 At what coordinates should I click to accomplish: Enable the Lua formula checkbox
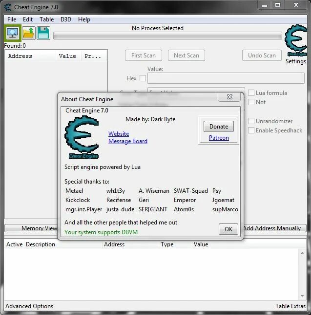(251, 93)
